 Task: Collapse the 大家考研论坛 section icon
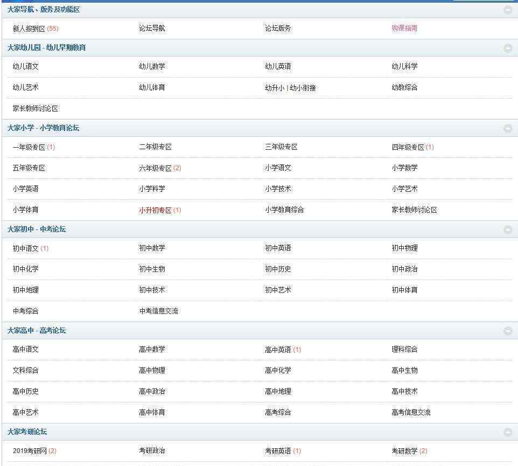[507, 432]
